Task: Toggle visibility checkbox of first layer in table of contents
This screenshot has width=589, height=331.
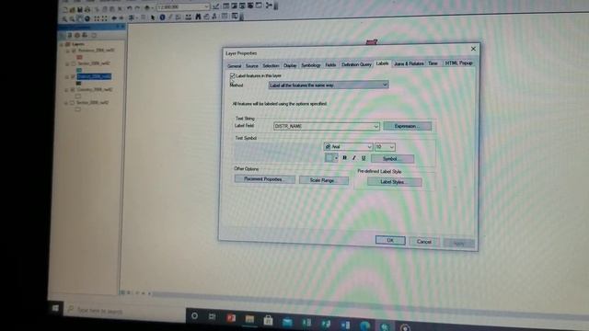Action: pos(74,51)
